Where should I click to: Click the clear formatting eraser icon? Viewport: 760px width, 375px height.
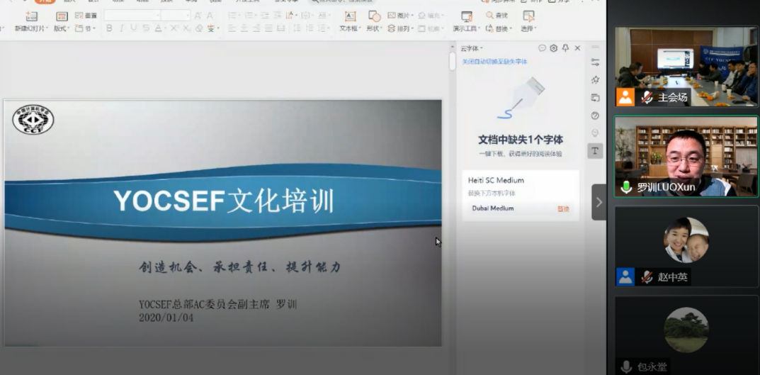199,28
